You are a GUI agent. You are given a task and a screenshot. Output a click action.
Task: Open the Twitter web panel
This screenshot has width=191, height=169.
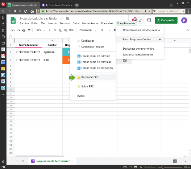click(3, 81)
